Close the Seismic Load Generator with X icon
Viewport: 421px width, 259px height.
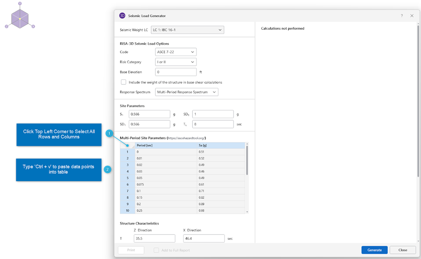412,16
